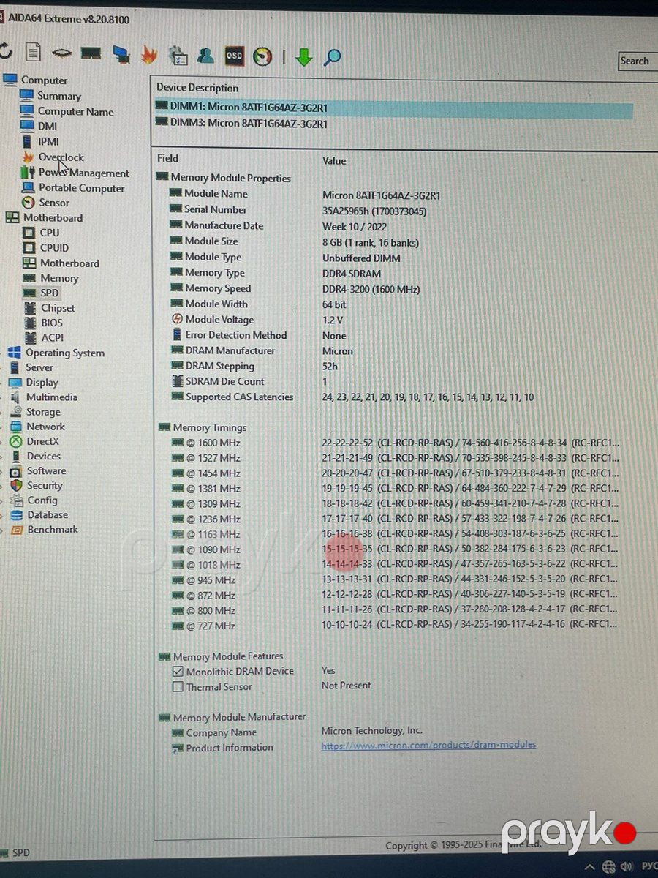The width and height of the screenshot is (658, 878).
Task: Click the green down-arrow update icon
Action: pyautogui.click(x=304, y=56)
